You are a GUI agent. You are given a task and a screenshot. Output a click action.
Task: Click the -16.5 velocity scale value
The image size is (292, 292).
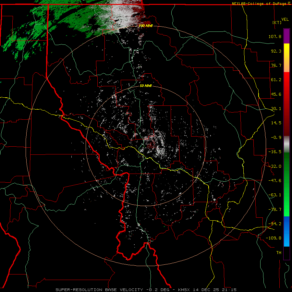[x=275, y=152]
